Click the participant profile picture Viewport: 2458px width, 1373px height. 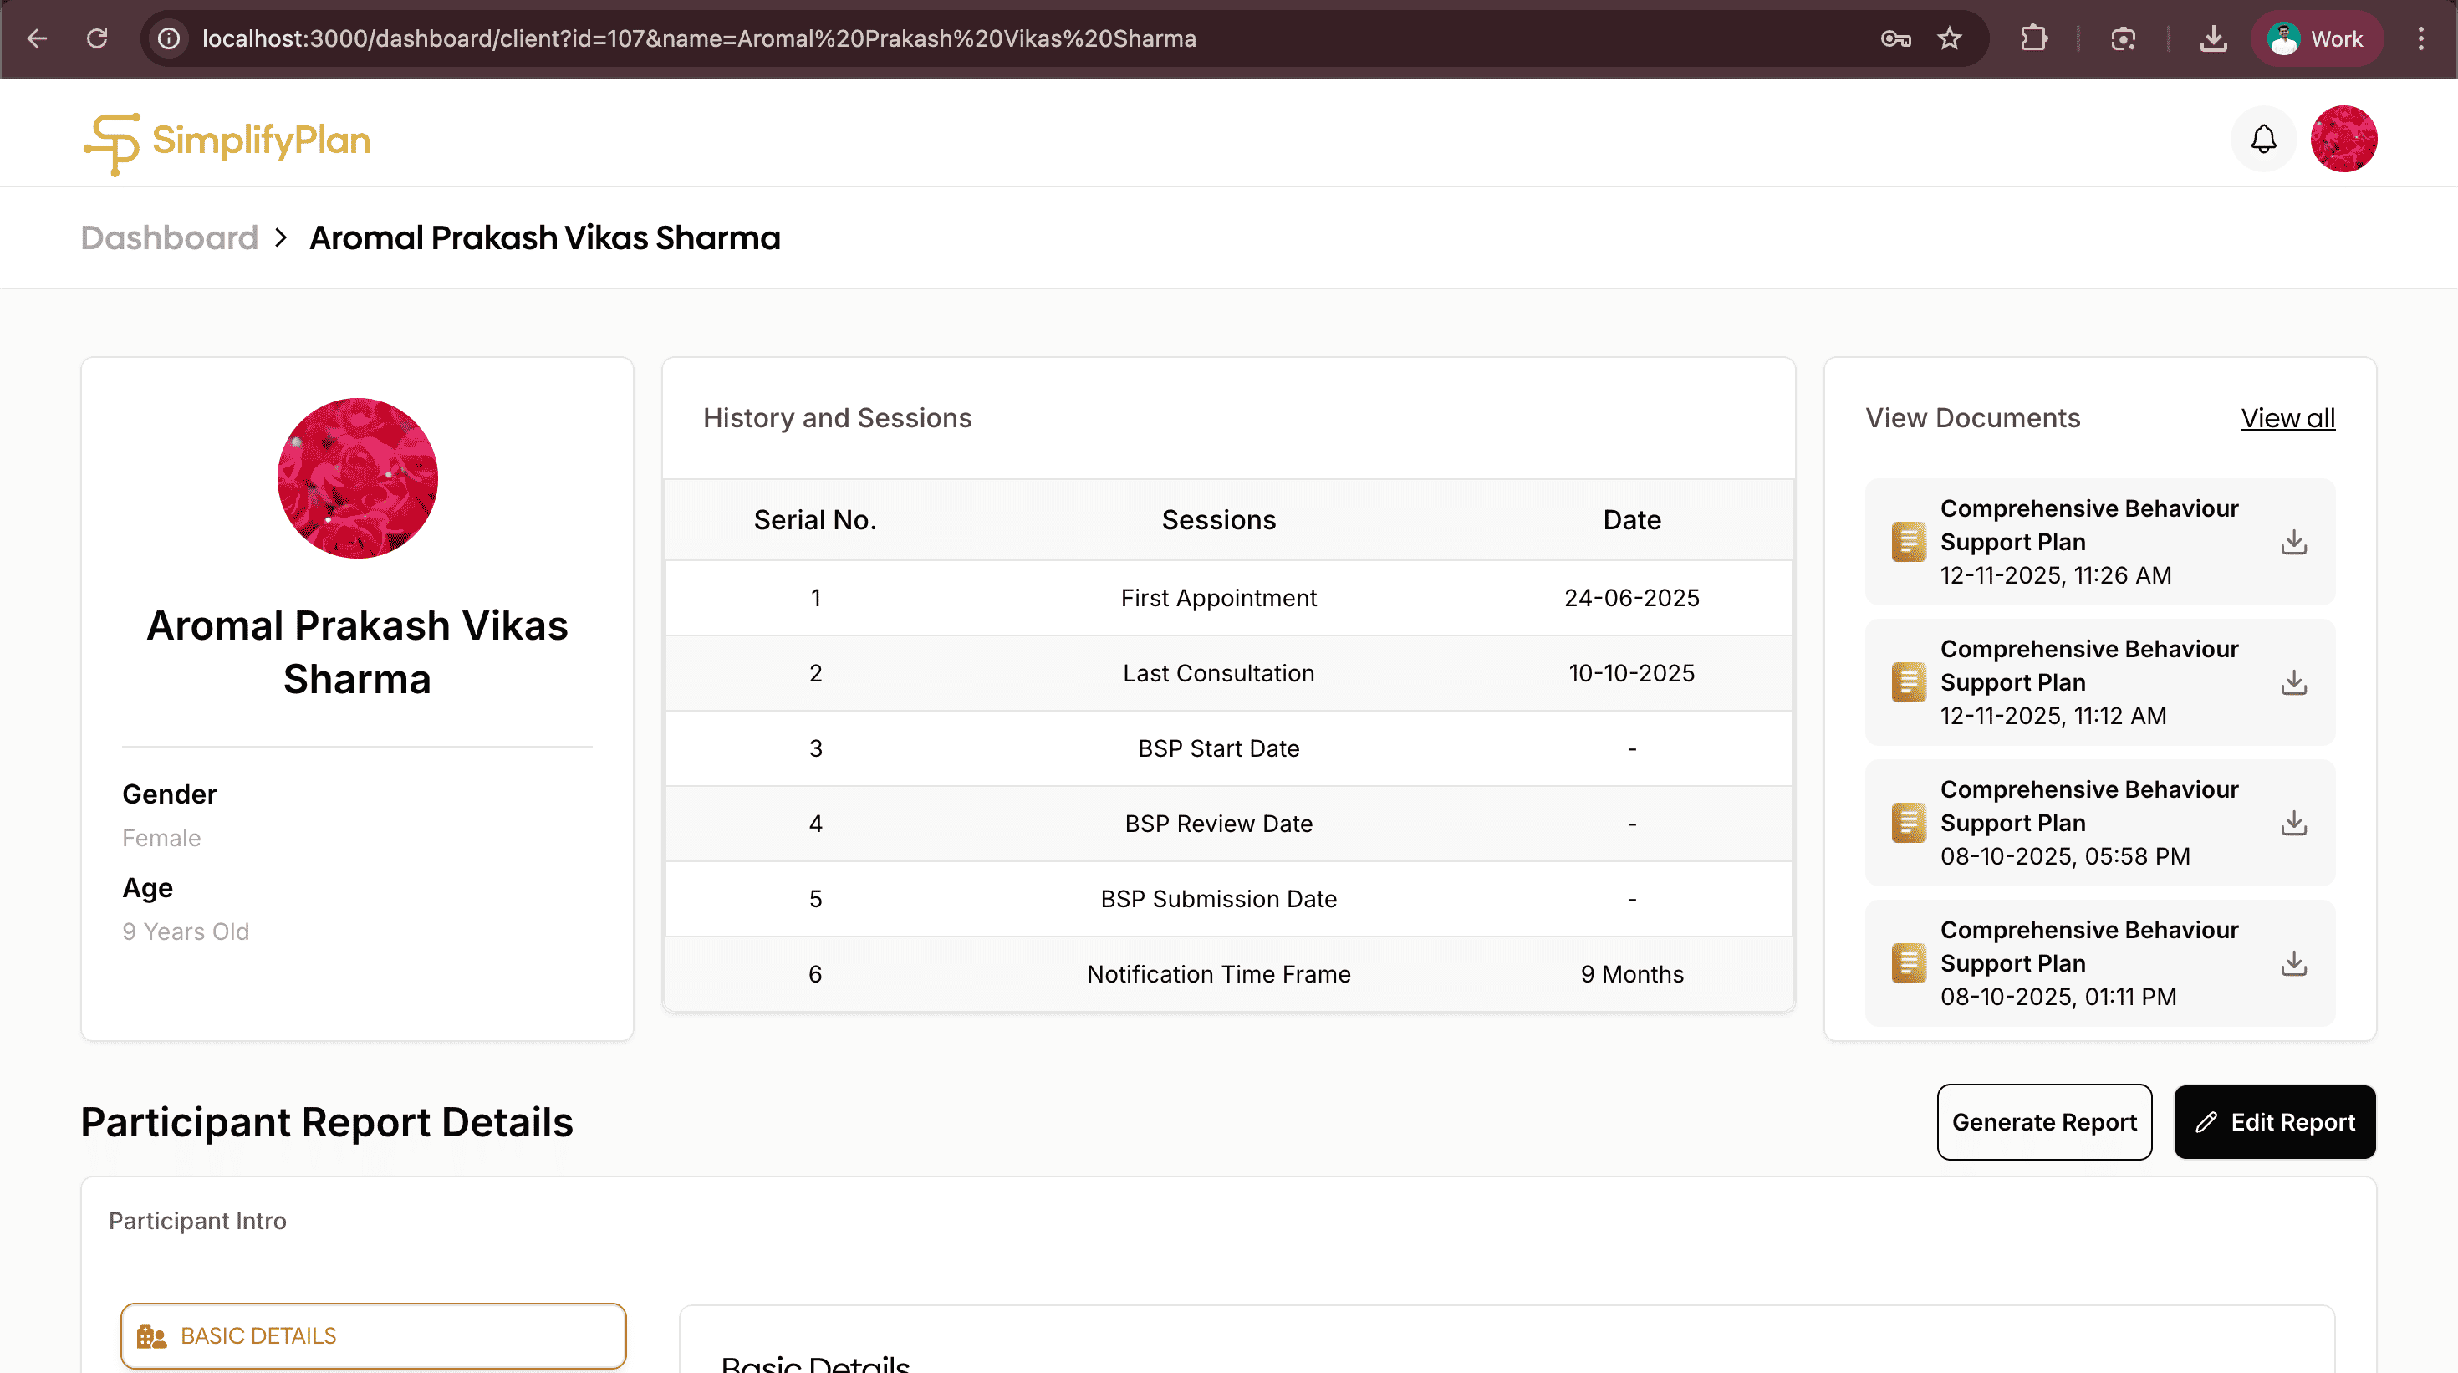click(357, 478)
